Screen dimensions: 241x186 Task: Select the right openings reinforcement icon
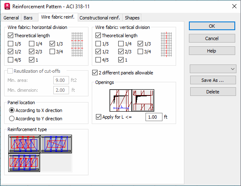coord(143,100)
